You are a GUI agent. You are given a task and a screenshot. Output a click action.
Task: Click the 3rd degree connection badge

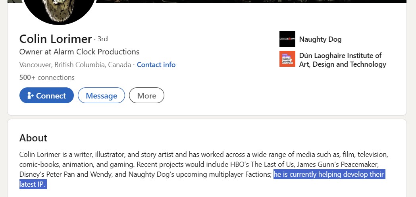tap(103, 39)
